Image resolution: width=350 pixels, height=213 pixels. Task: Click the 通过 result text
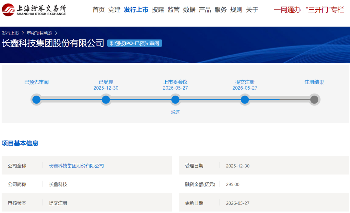(x=175, y=112)
